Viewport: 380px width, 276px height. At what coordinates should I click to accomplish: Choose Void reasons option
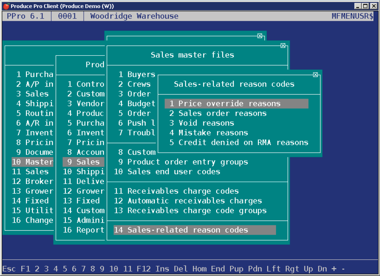click(x=202, y=123)
